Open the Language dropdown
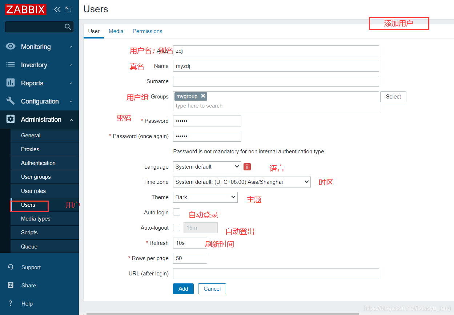The height and width of the screenshot is (315, 454). [x=207, y=167]
